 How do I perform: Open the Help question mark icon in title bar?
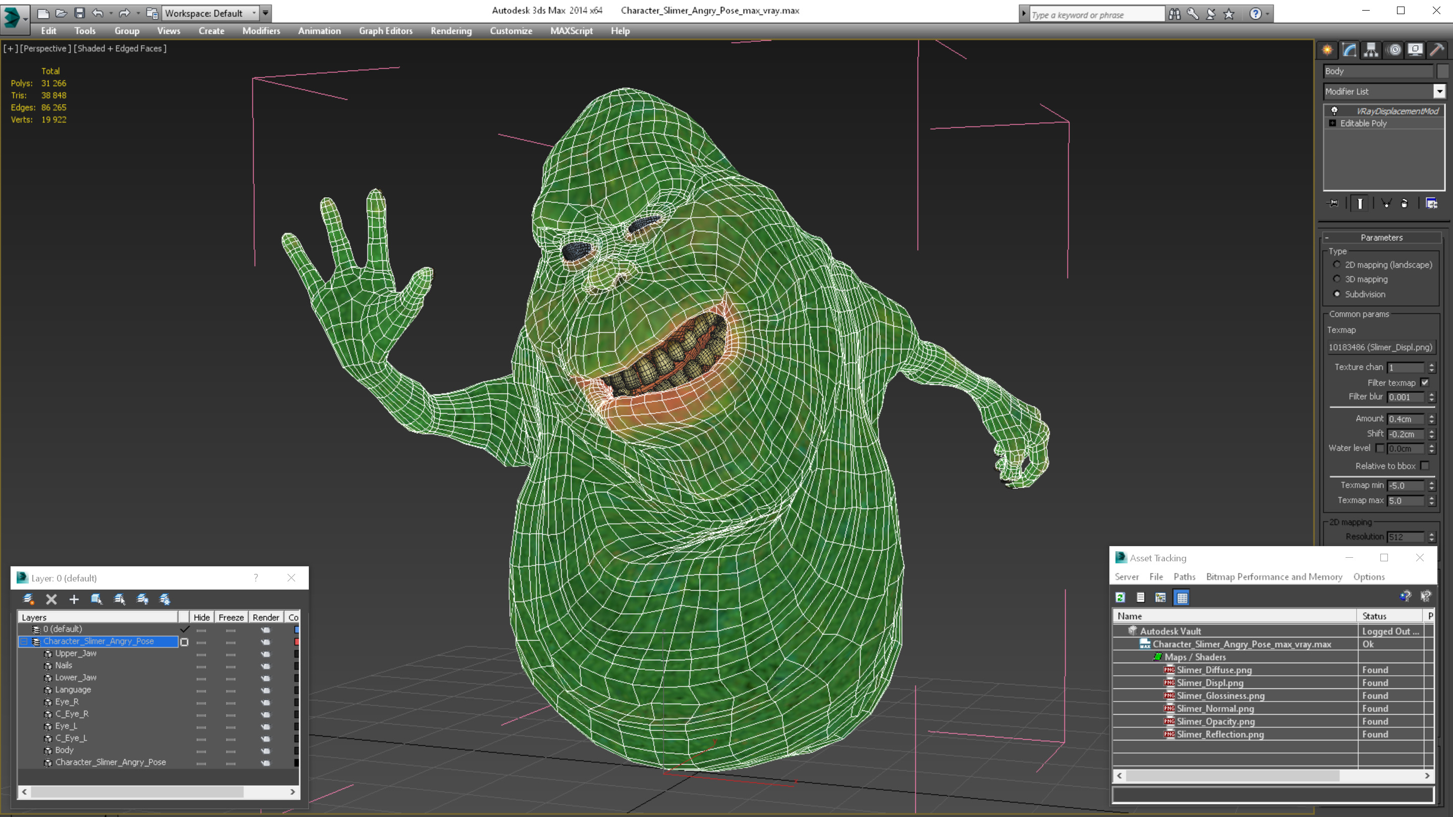click(x=1255, y=14)
